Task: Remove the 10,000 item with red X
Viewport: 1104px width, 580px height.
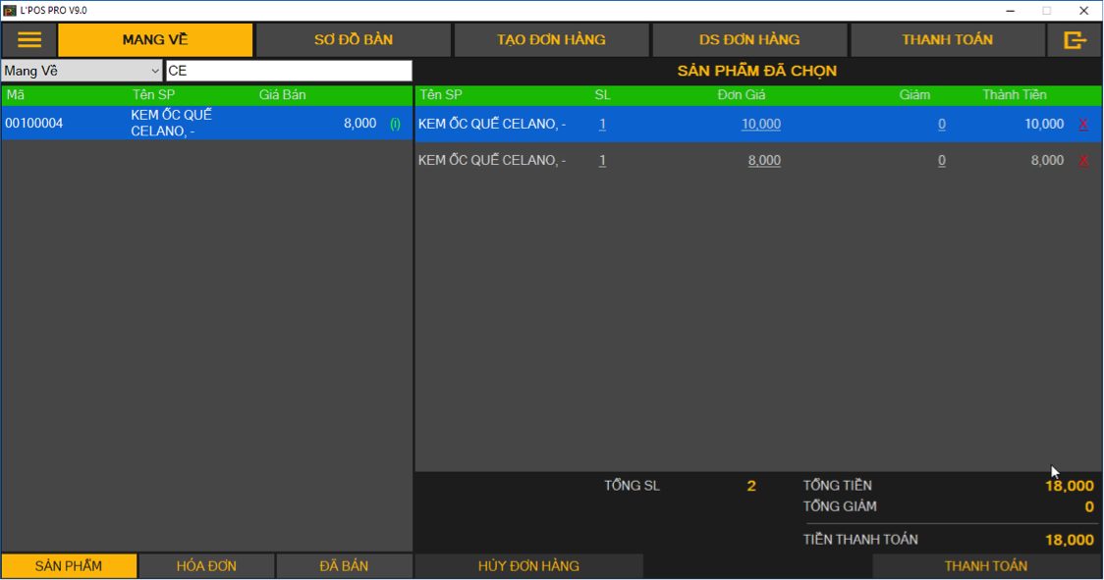Action: point(1083,125)
